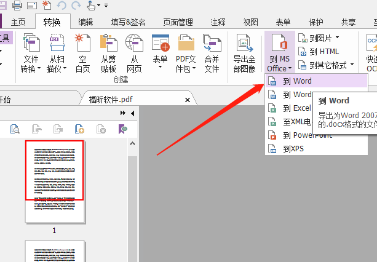Click the 到 MS Office export button
Image resolution: width=377 pixels, height=262 pixels.
tap(280, 52)
